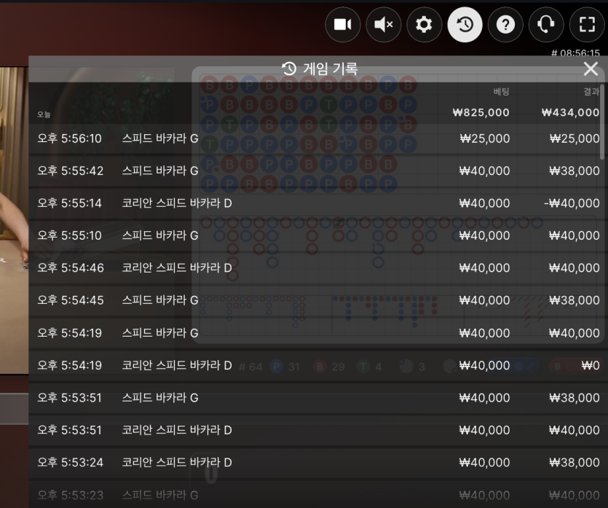
Task: Open the 5:56:10 스피드 바카라 G record
Action: tap(314, 138)
